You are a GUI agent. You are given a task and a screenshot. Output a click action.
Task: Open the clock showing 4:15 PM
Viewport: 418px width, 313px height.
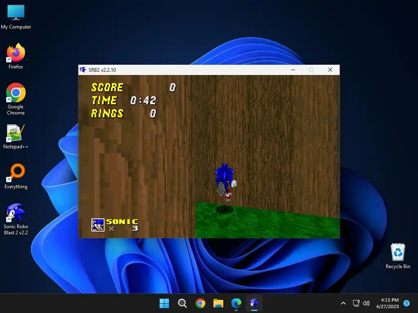click(x=387, y=303)
